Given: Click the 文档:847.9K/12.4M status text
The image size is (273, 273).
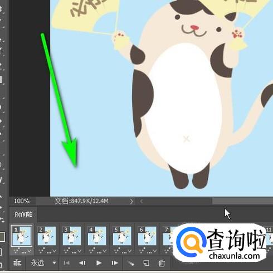Looking at the screenshot, I should point(81,201).
